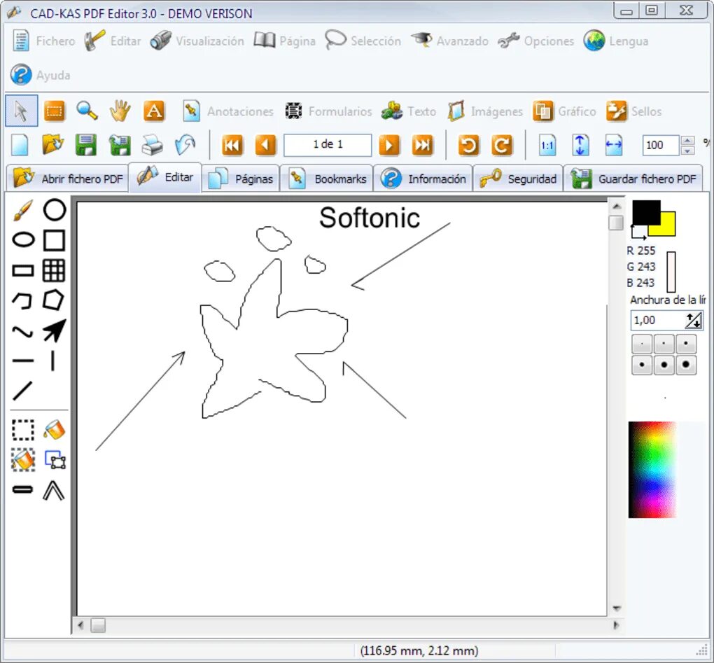This screenshot has width=714, height=663.
Task: Select the dashed marquee selection tool
Action: point(23,430)
